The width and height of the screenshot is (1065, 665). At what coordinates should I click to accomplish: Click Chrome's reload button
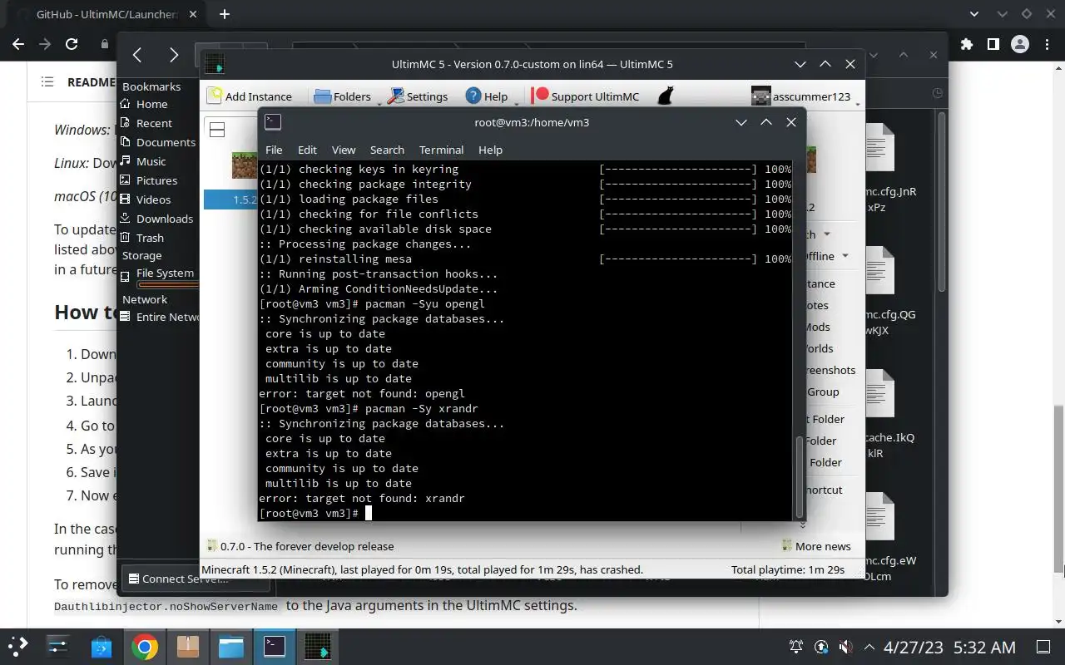coord(72,44)
